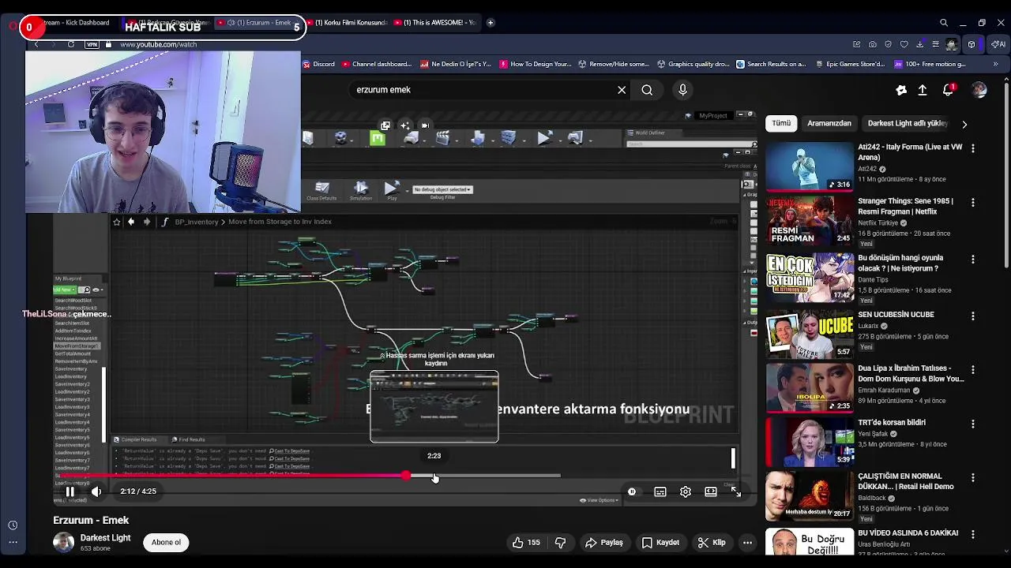Switch the player to theater mode
The width and height of the screenshot is (1011, 568).
tap(711, 491)
